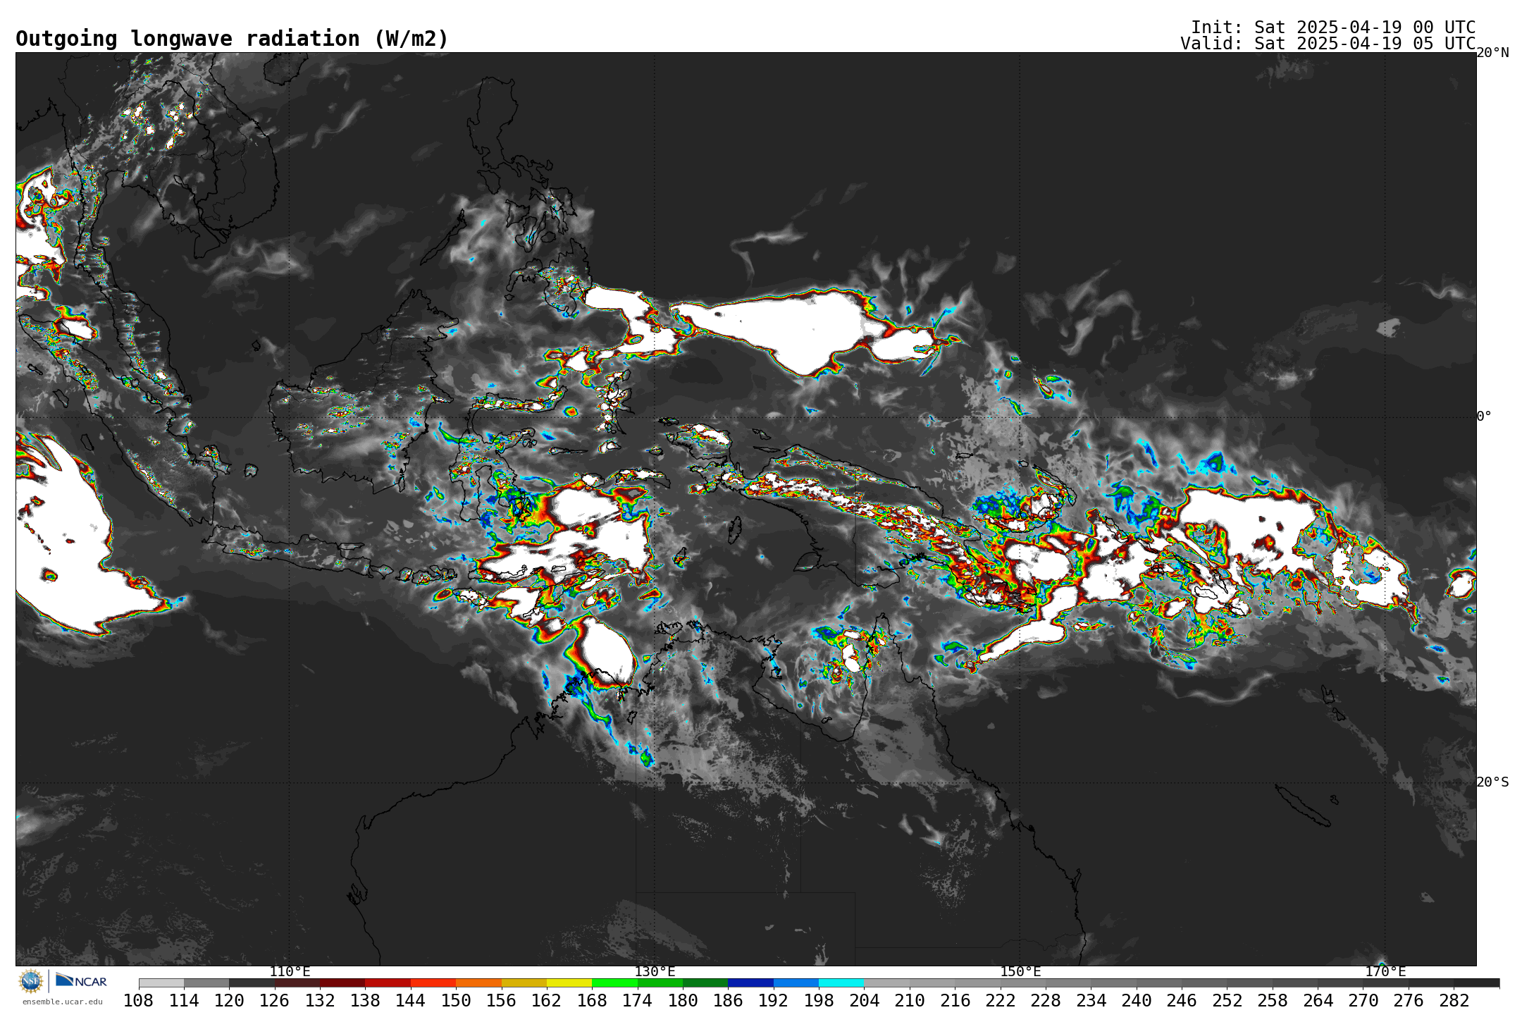The height and width of the screenshot is (1010, 1522).
Task: Click the colorbar value label 186
Action: 728,1000
